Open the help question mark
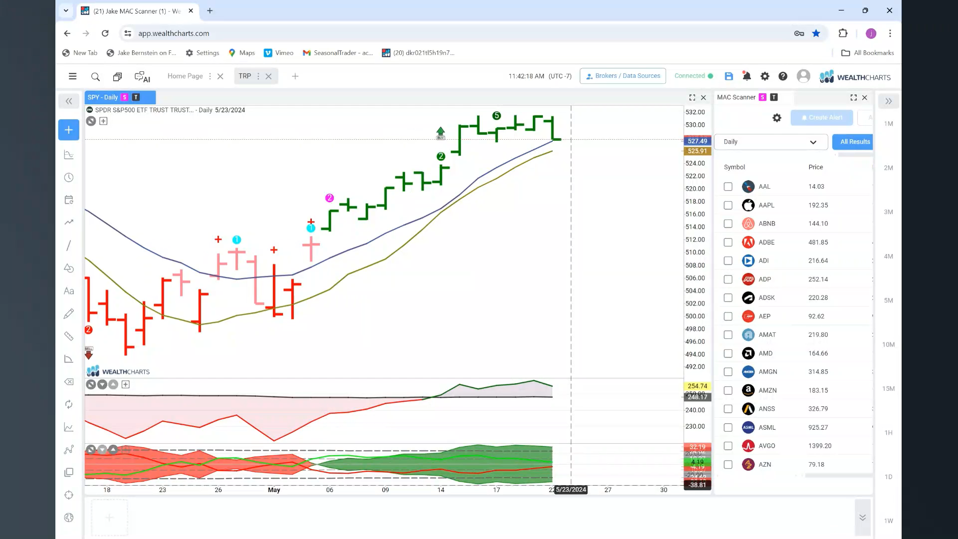 [783, 76]
